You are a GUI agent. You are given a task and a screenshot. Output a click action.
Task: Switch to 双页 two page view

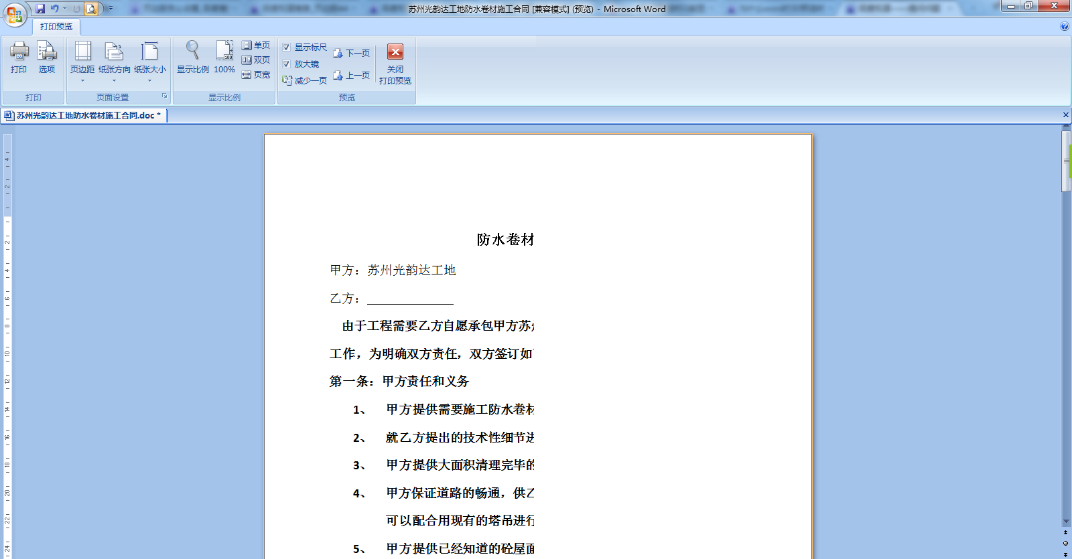(256, 60)
